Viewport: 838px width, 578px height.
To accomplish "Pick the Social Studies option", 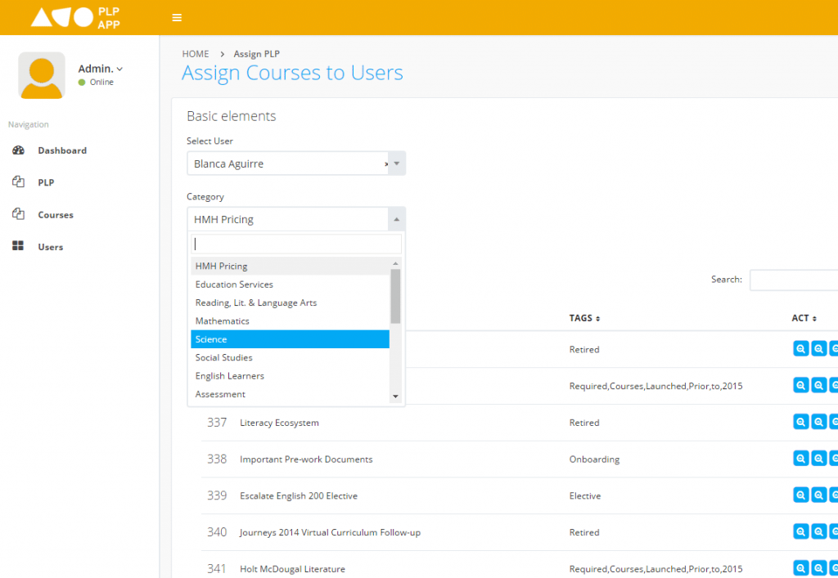I will pyautogui.click(x=290, y=357).
